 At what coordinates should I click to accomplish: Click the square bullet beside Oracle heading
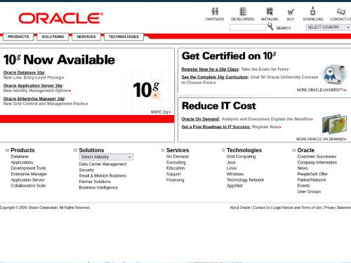tap(294, 150)
